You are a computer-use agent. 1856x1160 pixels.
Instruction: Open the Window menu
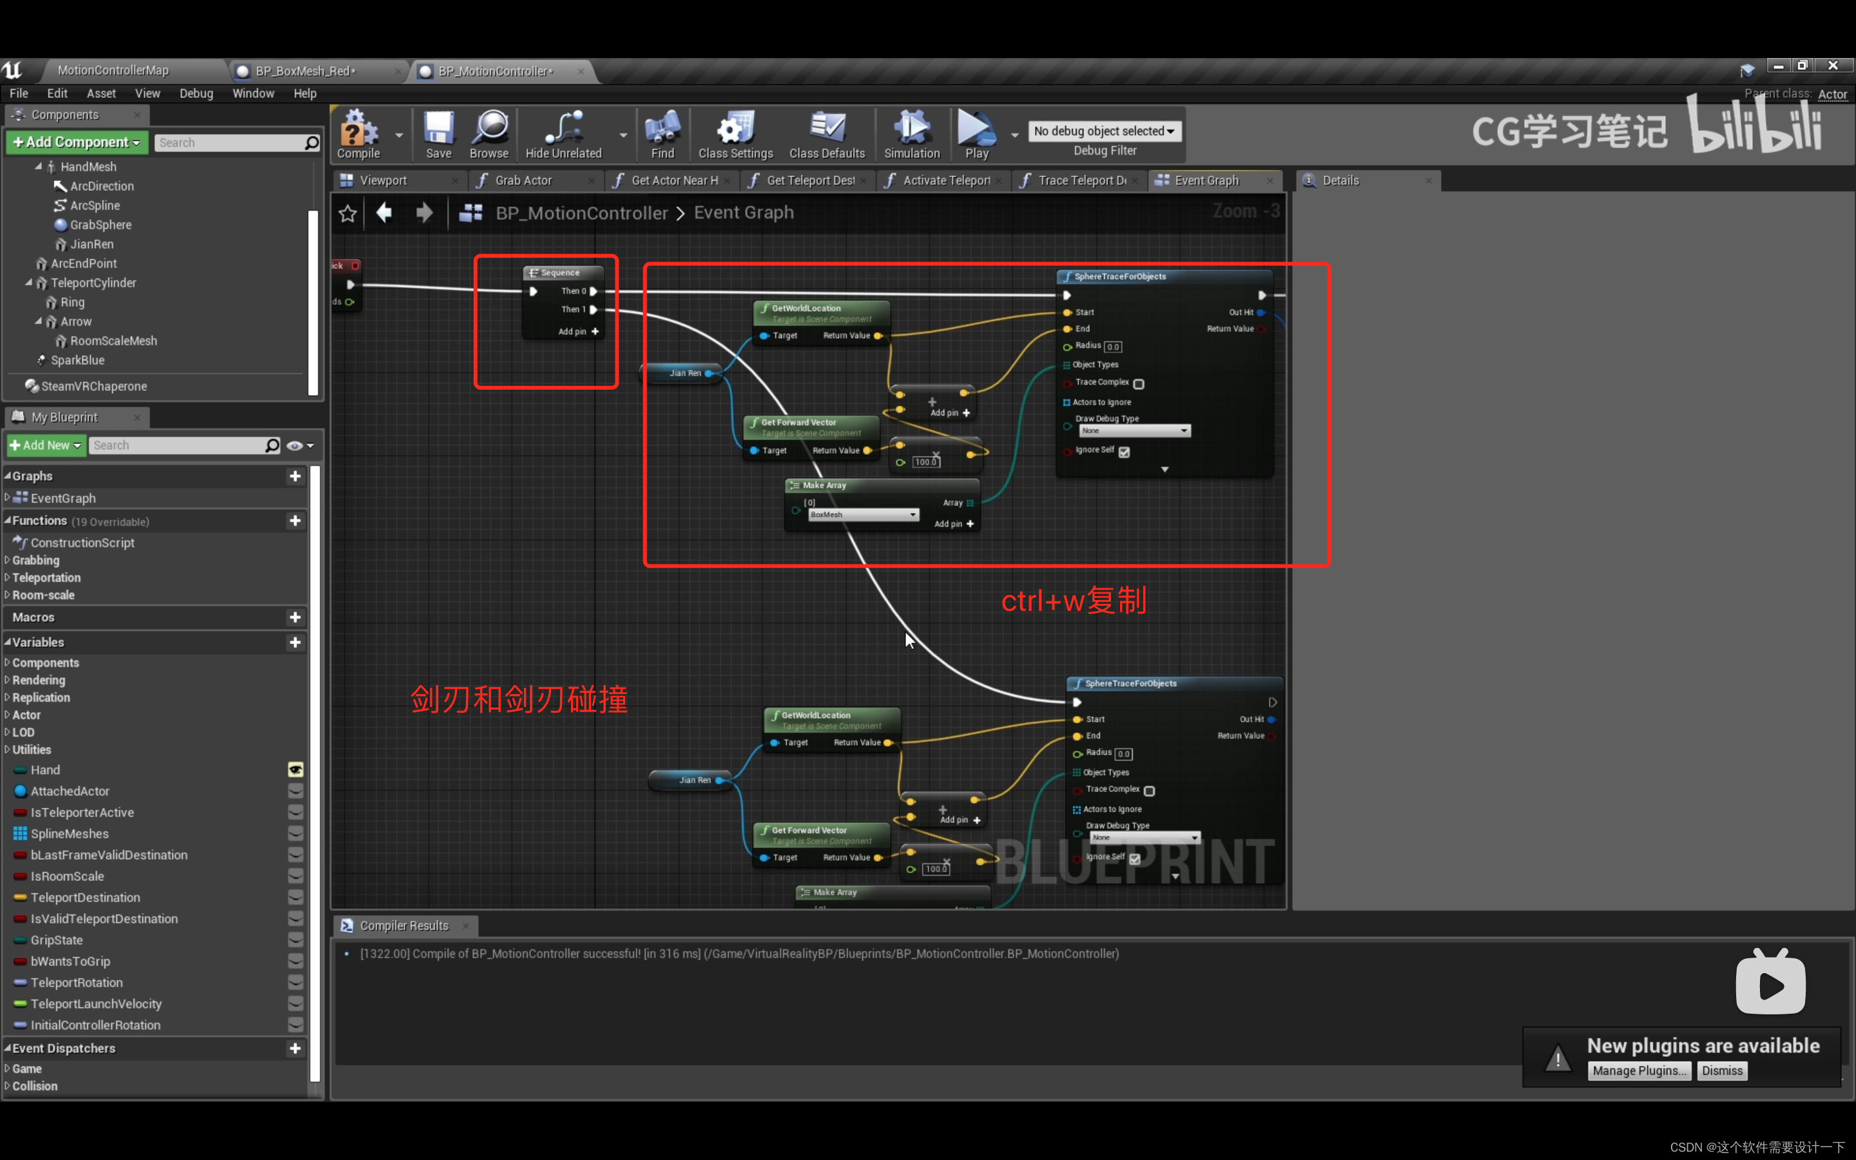click(x=253, y=93)
